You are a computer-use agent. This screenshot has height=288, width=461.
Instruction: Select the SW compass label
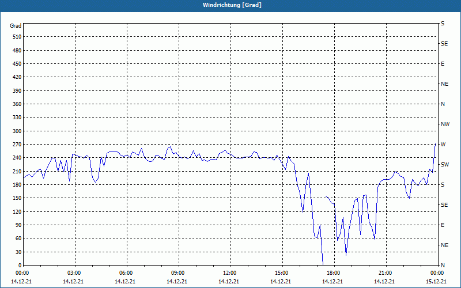coord(445,165)
